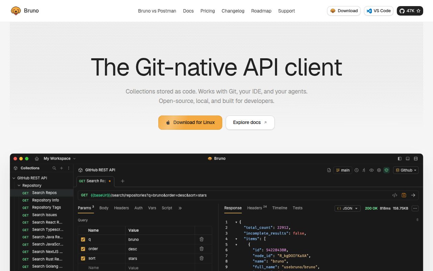This screenshot has width=433, height=271.
Task: Click Explore docs button
Action: click(250, 123)
